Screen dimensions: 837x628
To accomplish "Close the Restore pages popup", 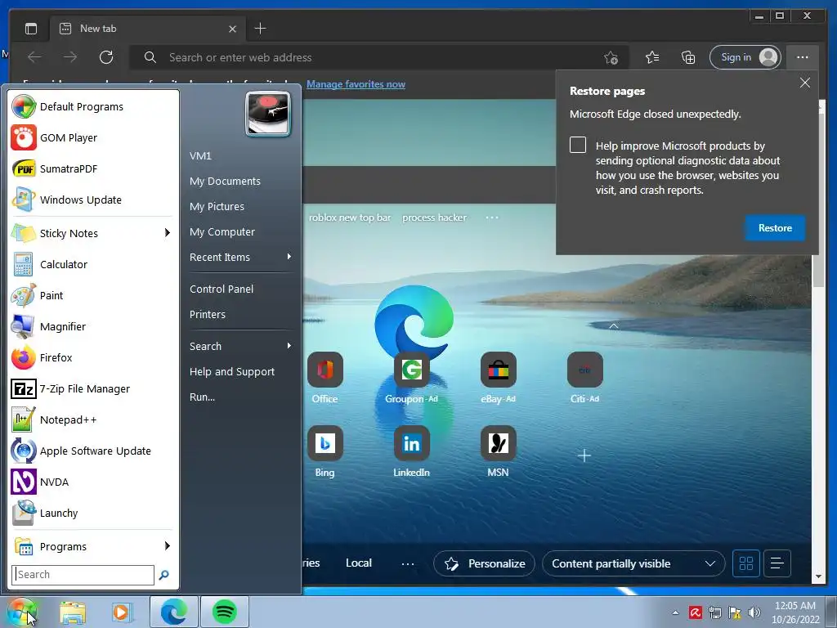I will [805, 83].
